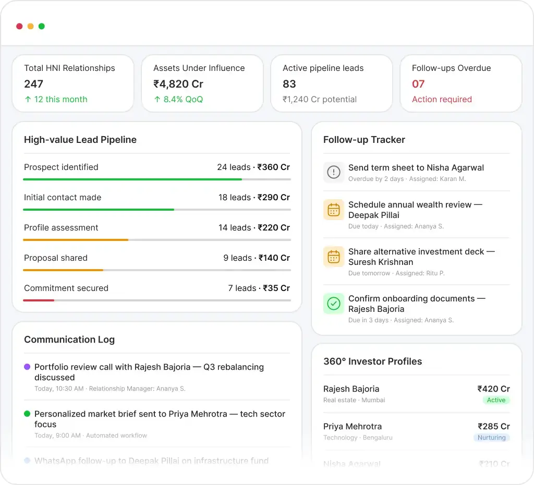Click the blue dot on WhatsApp follow-up entry
The height and width of the screenshot is (485, 534).
27,461
